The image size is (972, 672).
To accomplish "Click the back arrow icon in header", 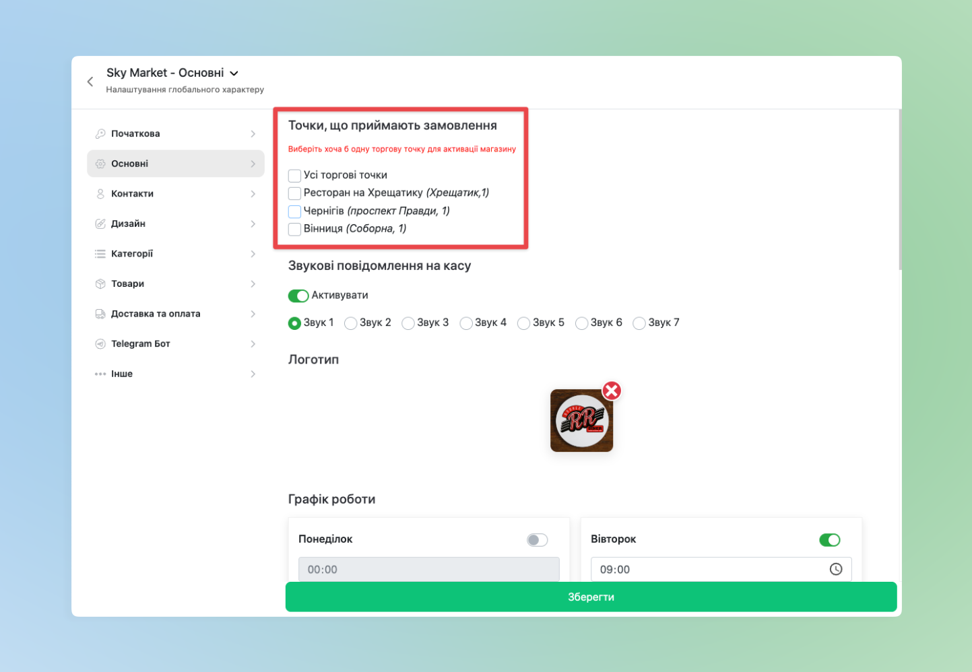I will pyautogui.click(x=90, y=81).
